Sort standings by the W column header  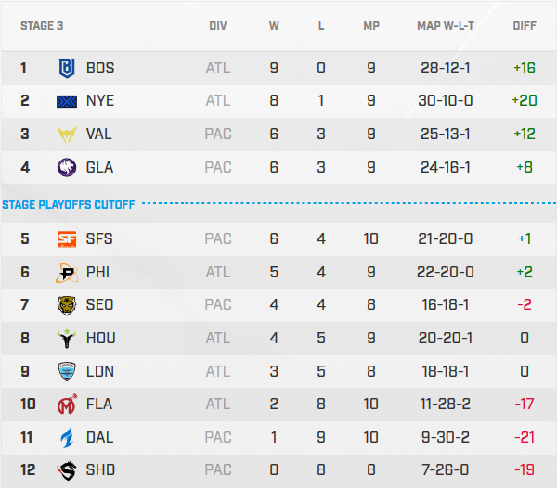(274, 26)
